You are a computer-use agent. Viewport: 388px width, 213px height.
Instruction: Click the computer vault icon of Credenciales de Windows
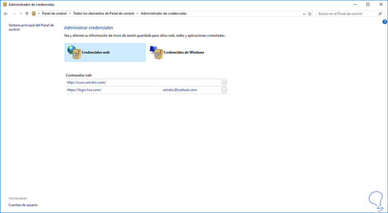156,53
